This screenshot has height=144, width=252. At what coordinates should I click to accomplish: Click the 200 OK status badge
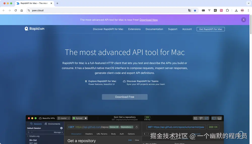coord(213,127)
